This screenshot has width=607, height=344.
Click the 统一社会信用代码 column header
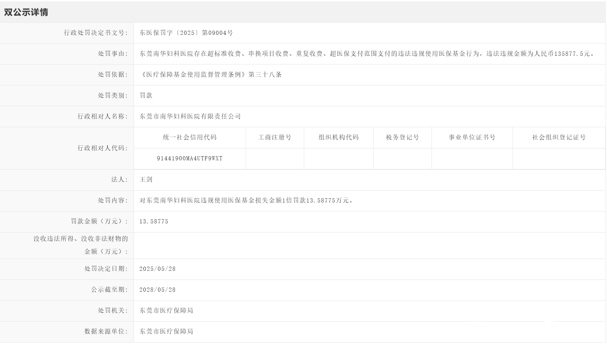(x=190, y=137)
